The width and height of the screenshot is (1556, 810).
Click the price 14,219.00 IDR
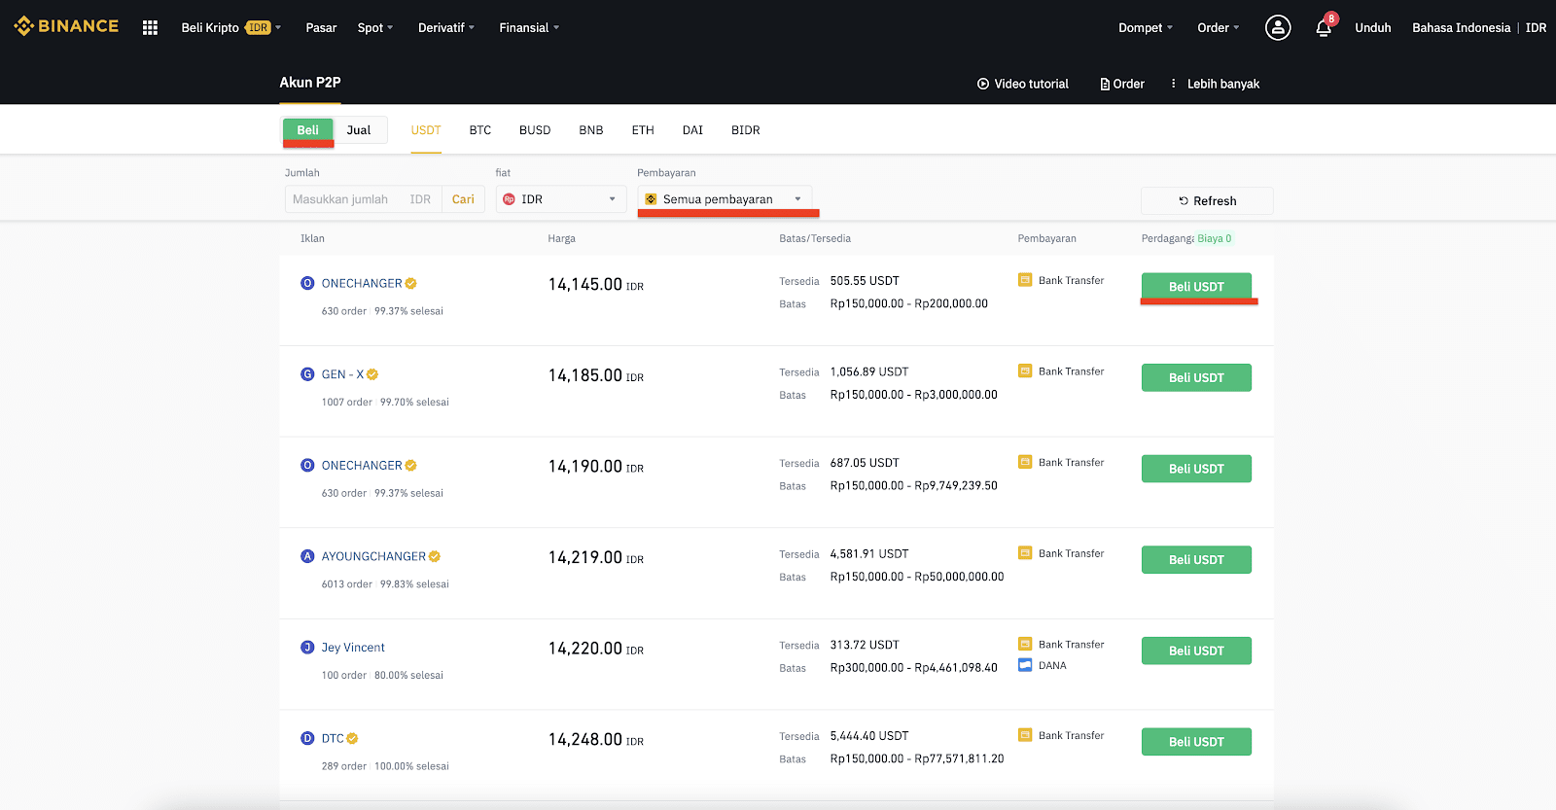pyautogui.click(x=596, y=557)
